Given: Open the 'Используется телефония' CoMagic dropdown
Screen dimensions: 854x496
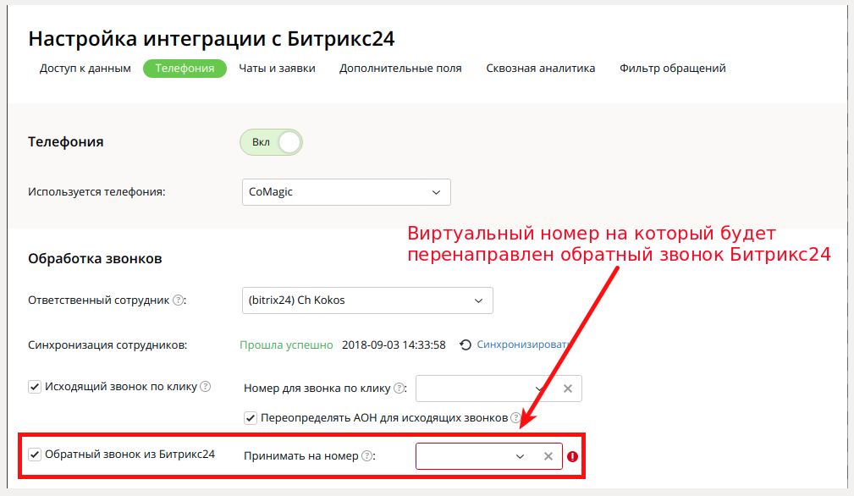Looking at the screenshot, I should point(346,192).
